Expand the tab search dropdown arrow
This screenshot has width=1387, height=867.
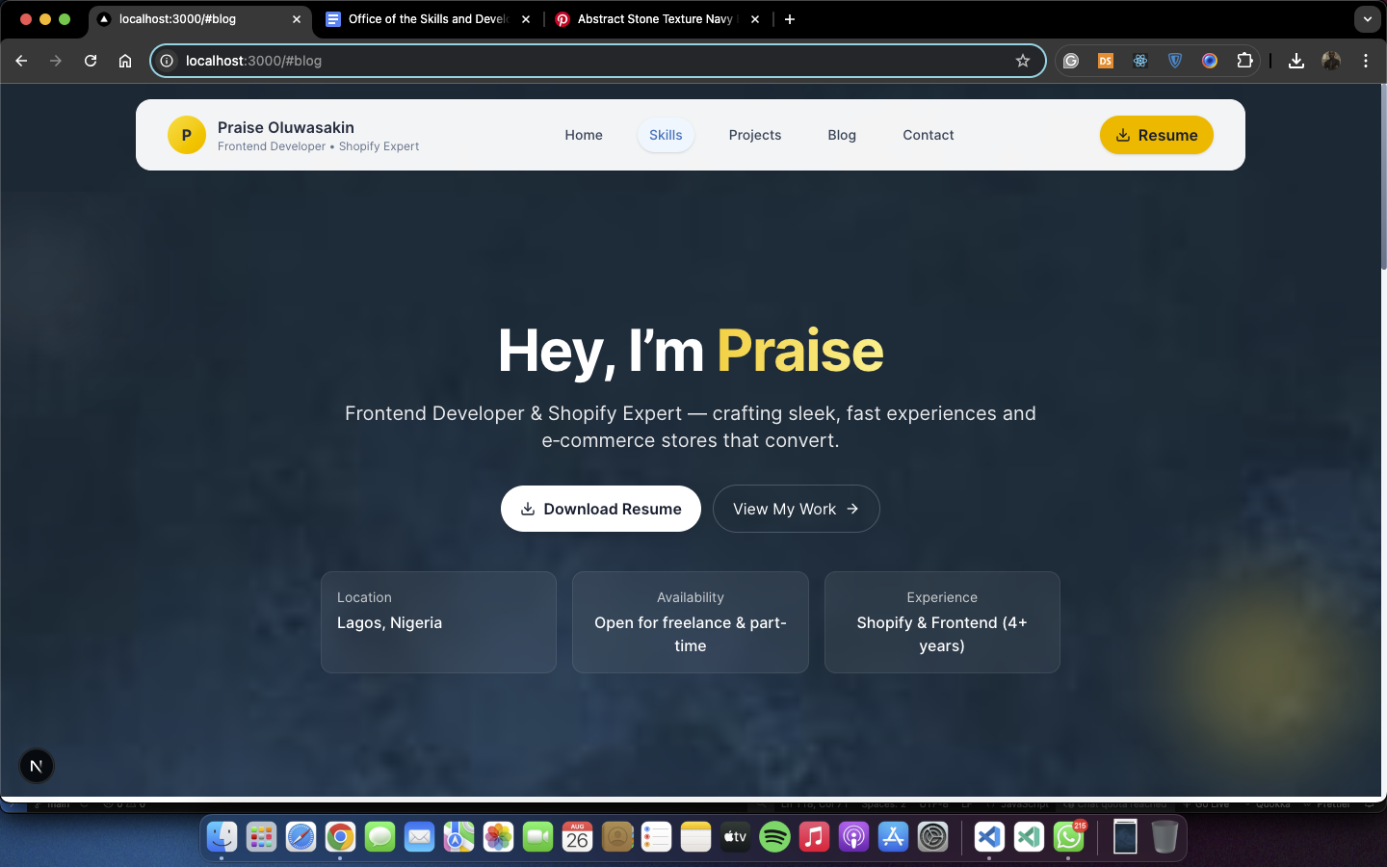coord(1367,19)
